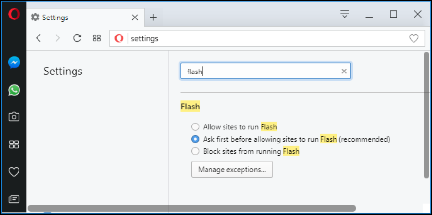Open WhatsApp in the sidebar
This screenshot has width=432, height=215.
(x=14, y=90)
